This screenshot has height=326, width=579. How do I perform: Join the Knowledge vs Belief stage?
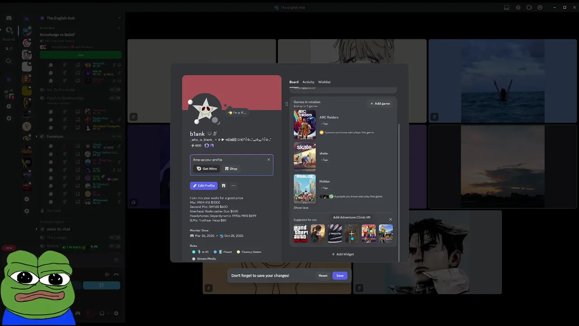tap(81, 55)
